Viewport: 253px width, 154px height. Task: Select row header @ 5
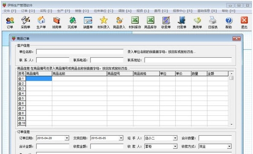(x=22, y=98)
